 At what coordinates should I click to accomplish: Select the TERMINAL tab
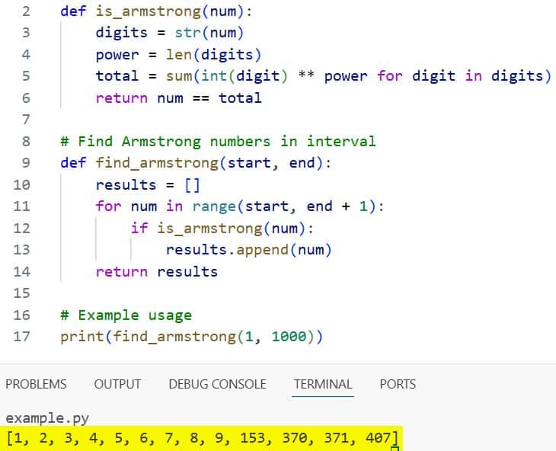(x=323, y=384)
